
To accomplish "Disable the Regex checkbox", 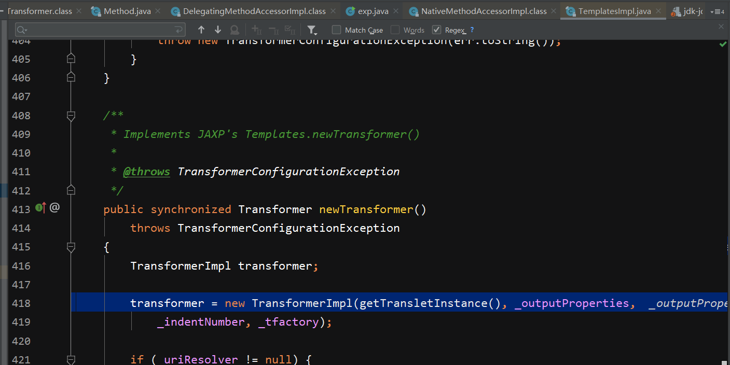I will coord(436,30).
